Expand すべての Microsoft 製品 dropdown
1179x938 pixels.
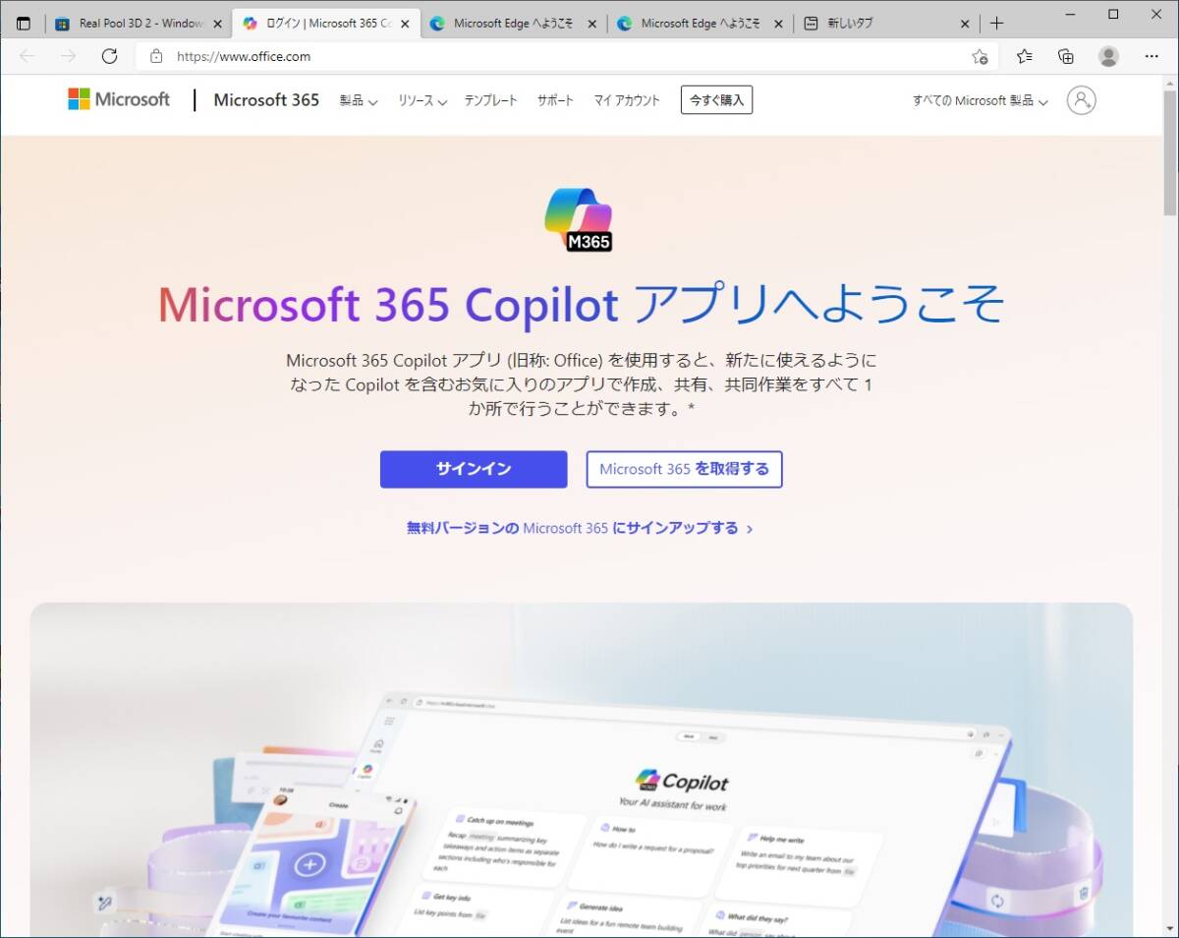tap(980, 100)
